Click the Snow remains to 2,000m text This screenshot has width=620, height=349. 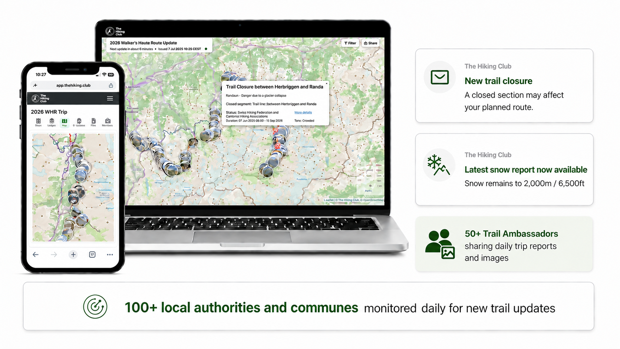[x=524, y=183]
